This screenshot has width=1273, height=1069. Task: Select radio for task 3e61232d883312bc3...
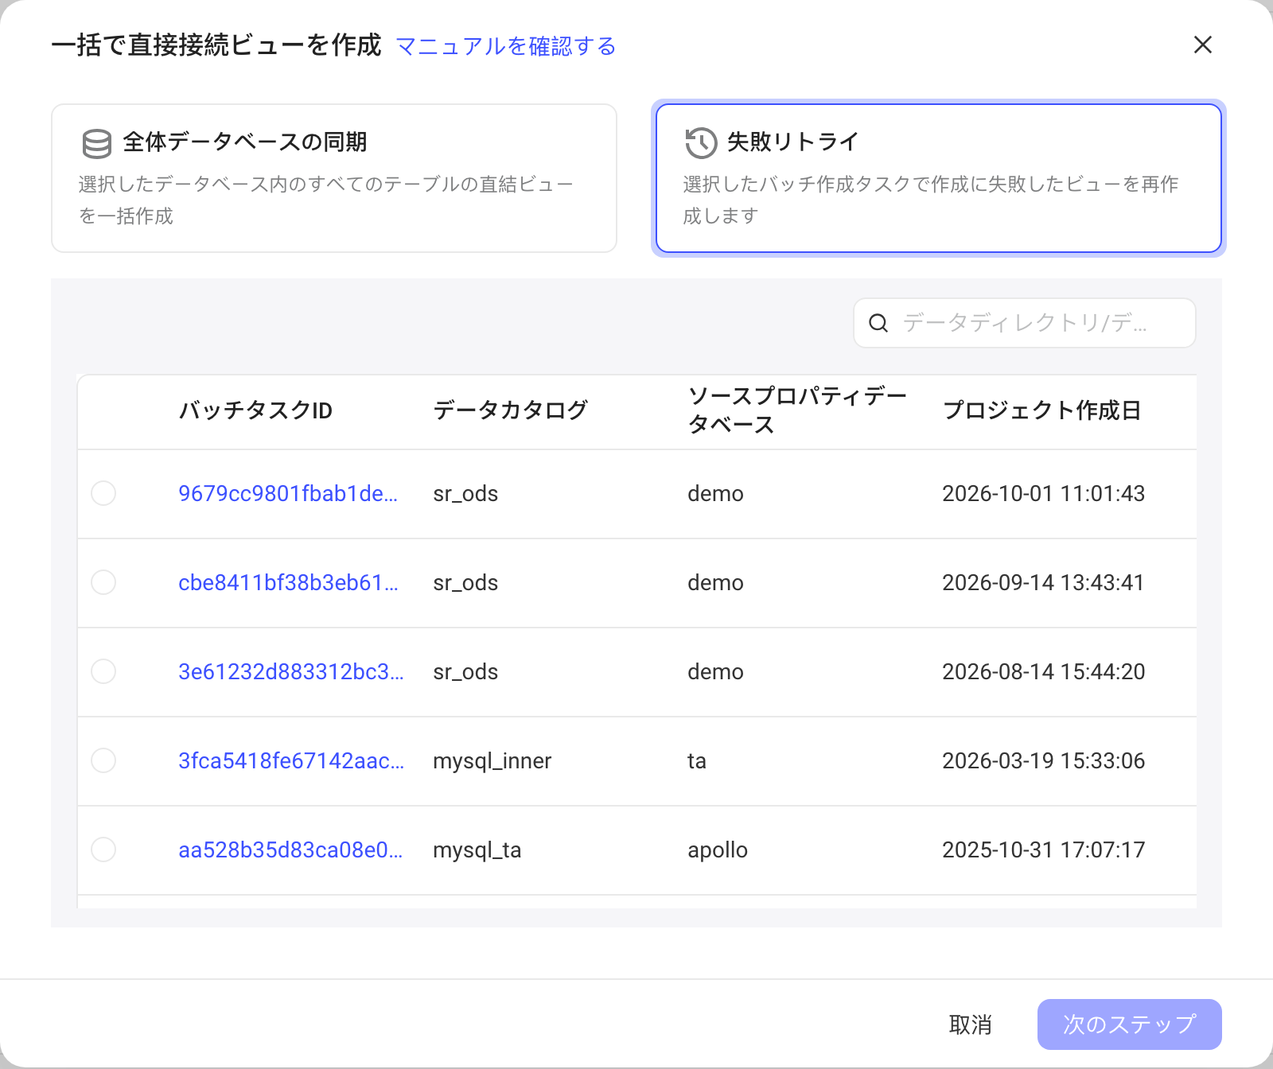click(103, 671)
